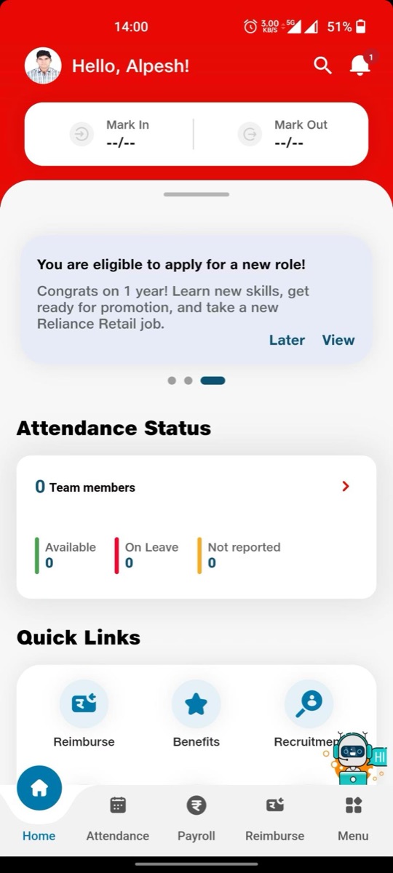
Task: Open the Menu grid tab
Action: tap(353, 818)
